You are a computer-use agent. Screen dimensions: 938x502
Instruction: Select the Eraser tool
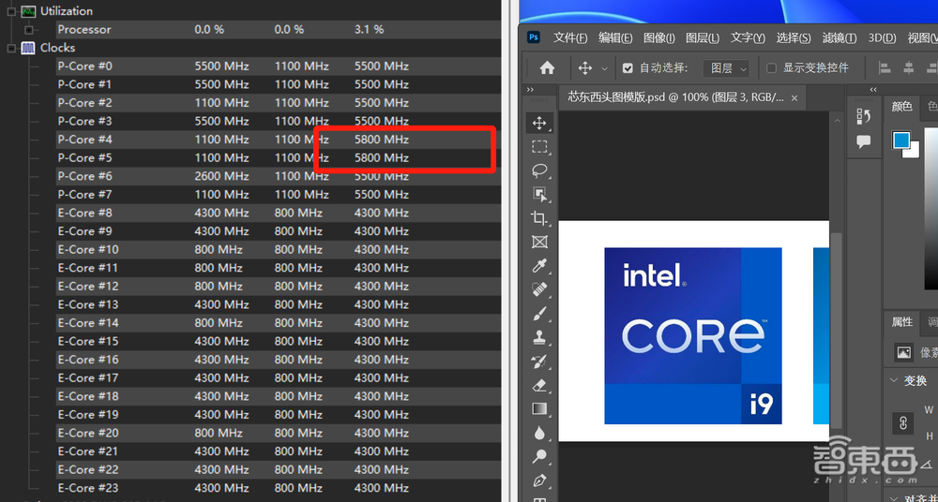point(539,385)
